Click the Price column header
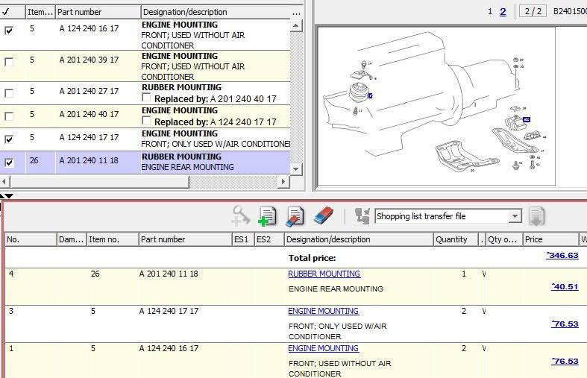This screenshot has width=587, height=378. (550, 239)
